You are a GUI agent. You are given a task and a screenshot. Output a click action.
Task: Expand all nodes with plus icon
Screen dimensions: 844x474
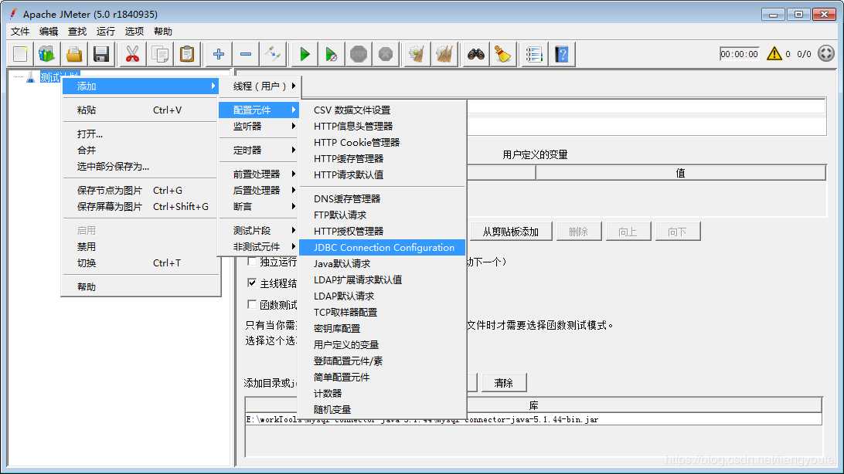click(219, 54)
